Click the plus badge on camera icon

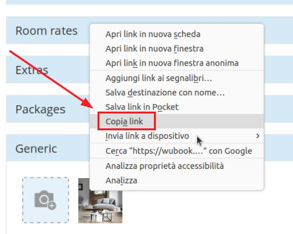(x=52, y=206)
